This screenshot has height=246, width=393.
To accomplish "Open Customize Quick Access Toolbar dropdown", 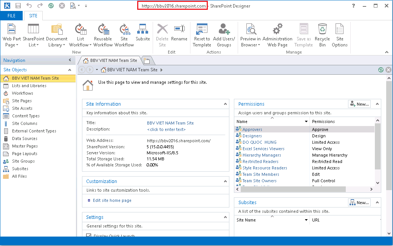I will tap(86, 6).
